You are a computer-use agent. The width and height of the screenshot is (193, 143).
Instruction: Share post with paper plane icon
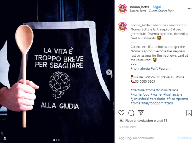point(141,113)
